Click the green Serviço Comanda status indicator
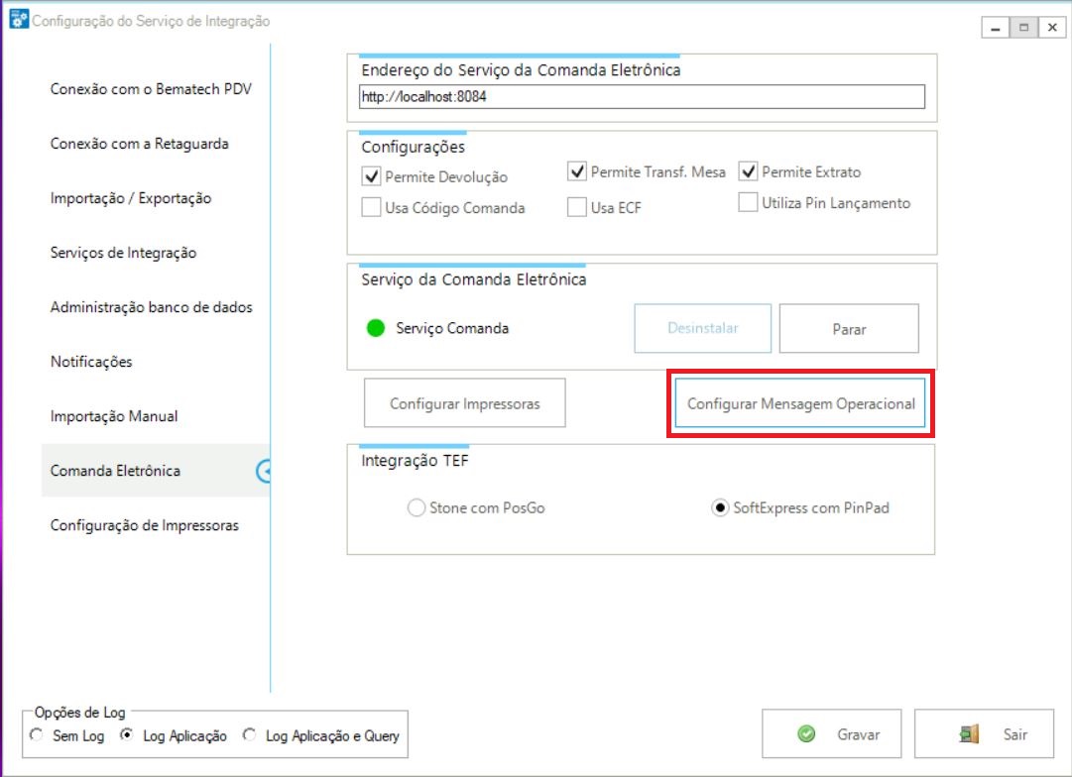Screen dimensions: 1072x777 coord(375,328)
